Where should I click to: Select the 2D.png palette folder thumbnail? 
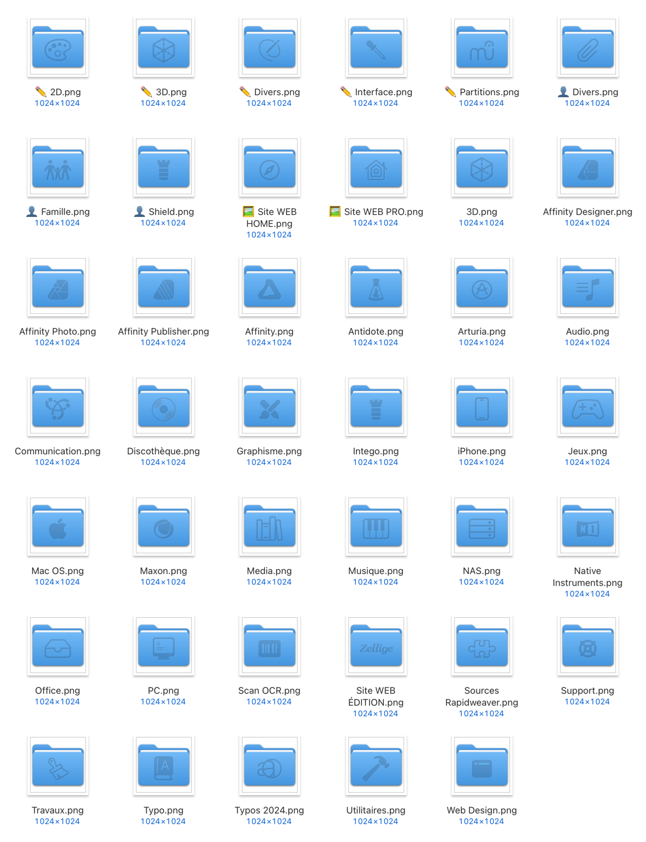(58, 48)
